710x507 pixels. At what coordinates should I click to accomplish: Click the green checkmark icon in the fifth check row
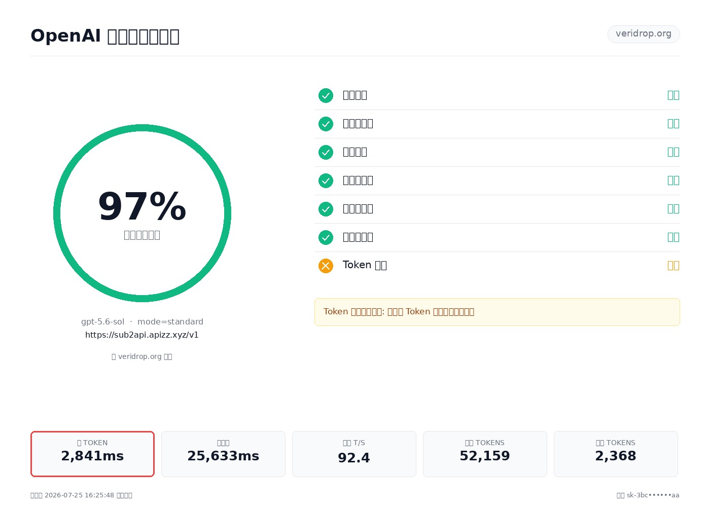pyautogui.click(x=326, y=209)
